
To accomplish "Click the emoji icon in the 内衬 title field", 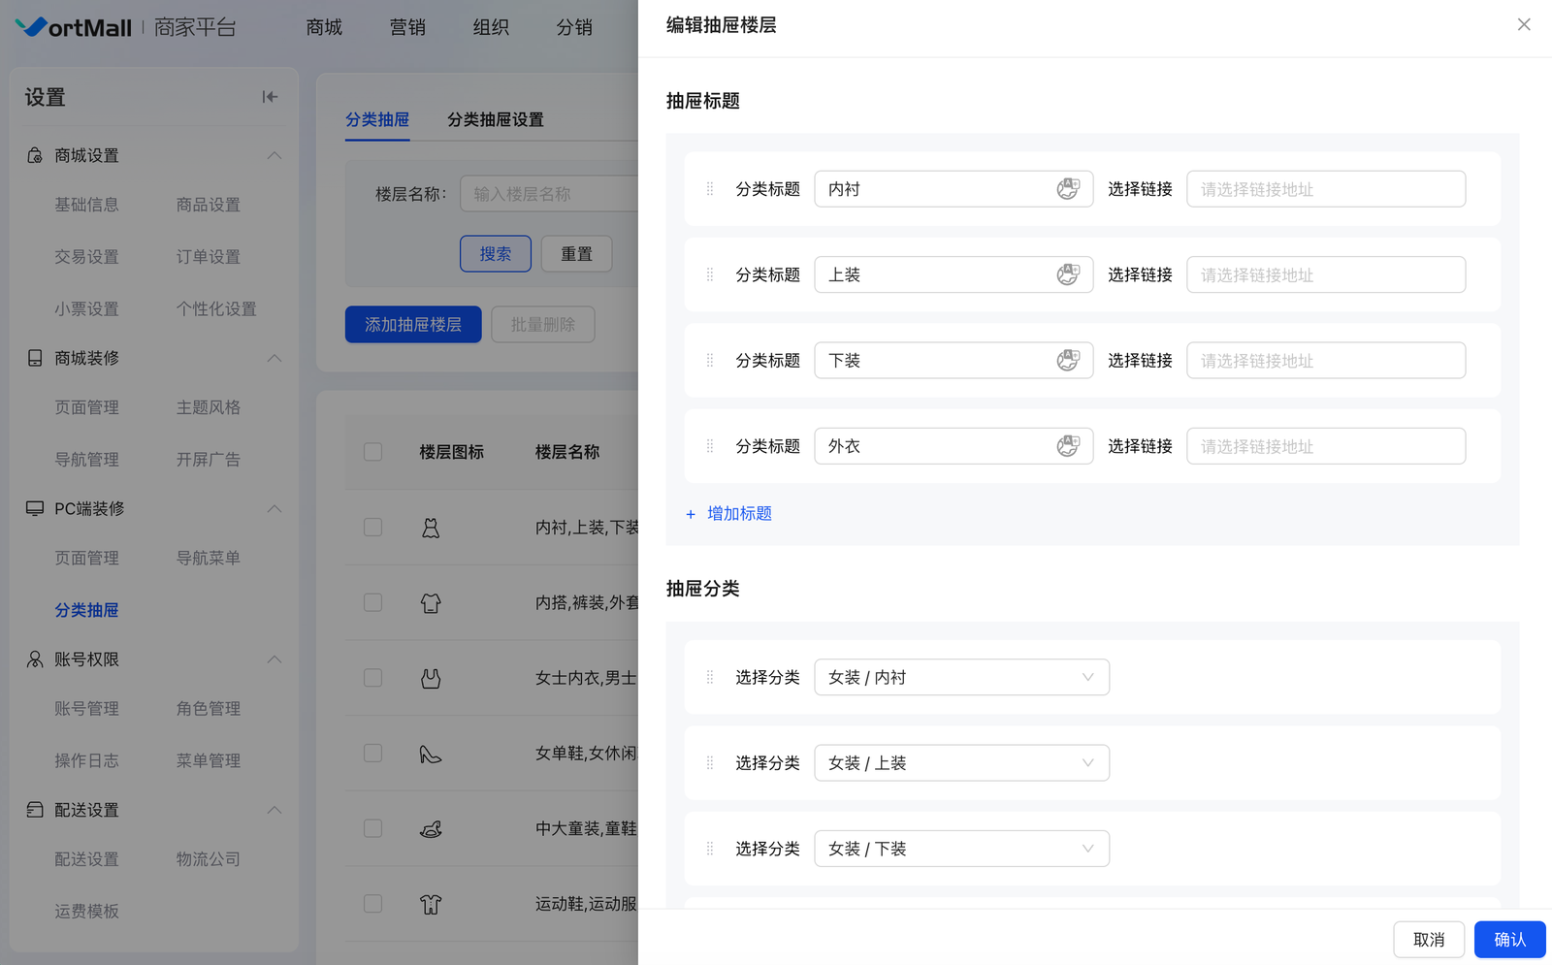I will (1068, 189).
